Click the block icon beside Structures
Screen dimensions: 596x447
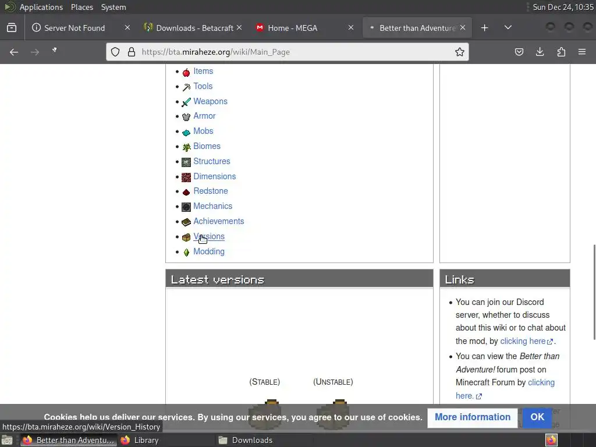(x=186, y=162)
